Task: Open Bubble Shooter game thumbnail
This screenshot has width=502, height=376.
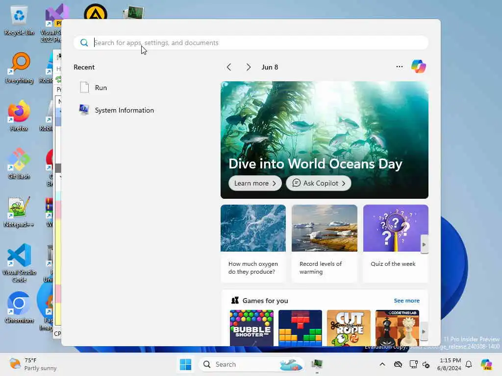Action: tap(251, 328)
